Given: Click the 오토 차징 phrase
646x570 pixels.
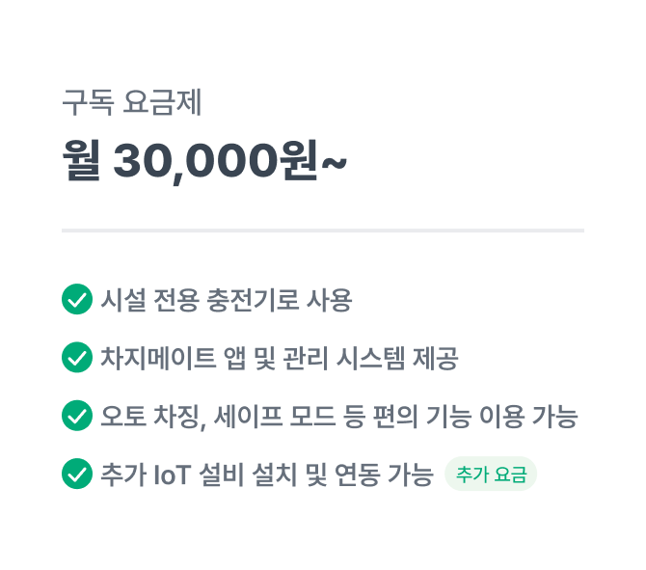Looking at the screenshot, I should [x=153, y=416].
